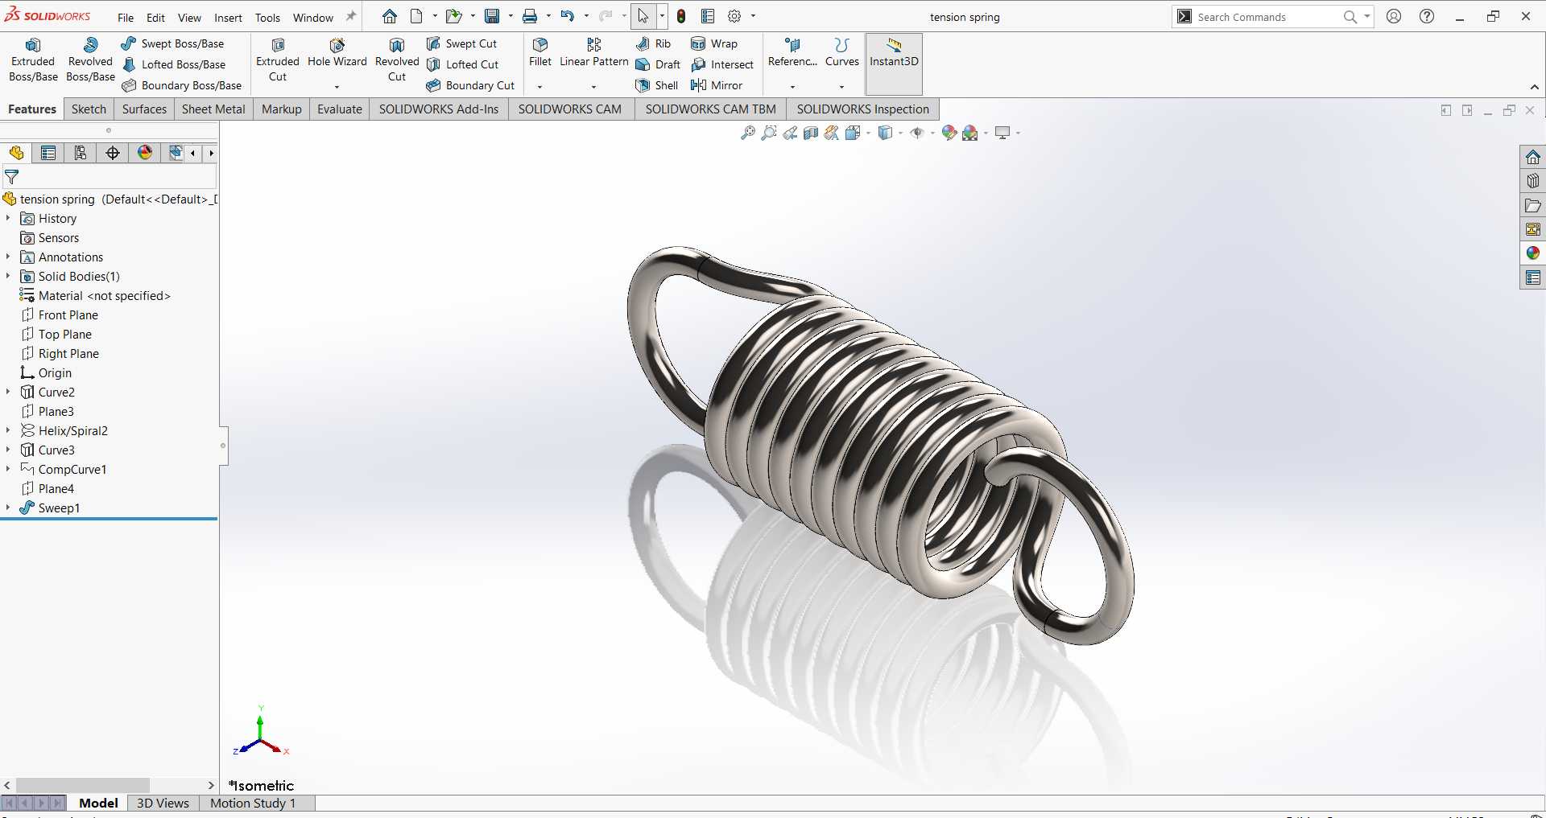
Task: Select the Shell feature tool
Action: pos(657,85)
